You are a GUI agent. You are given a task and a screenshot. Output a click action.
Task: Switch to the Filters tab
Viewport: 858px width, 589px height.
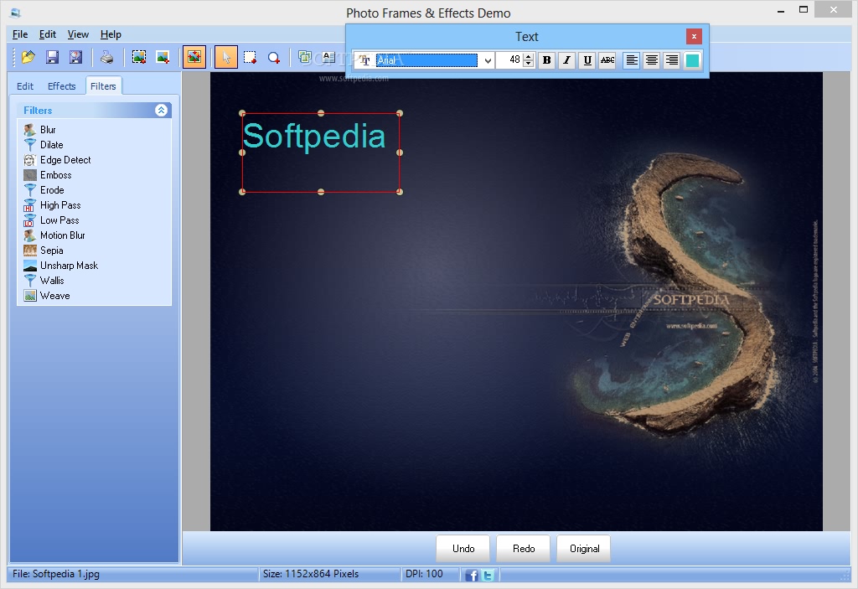103,86
